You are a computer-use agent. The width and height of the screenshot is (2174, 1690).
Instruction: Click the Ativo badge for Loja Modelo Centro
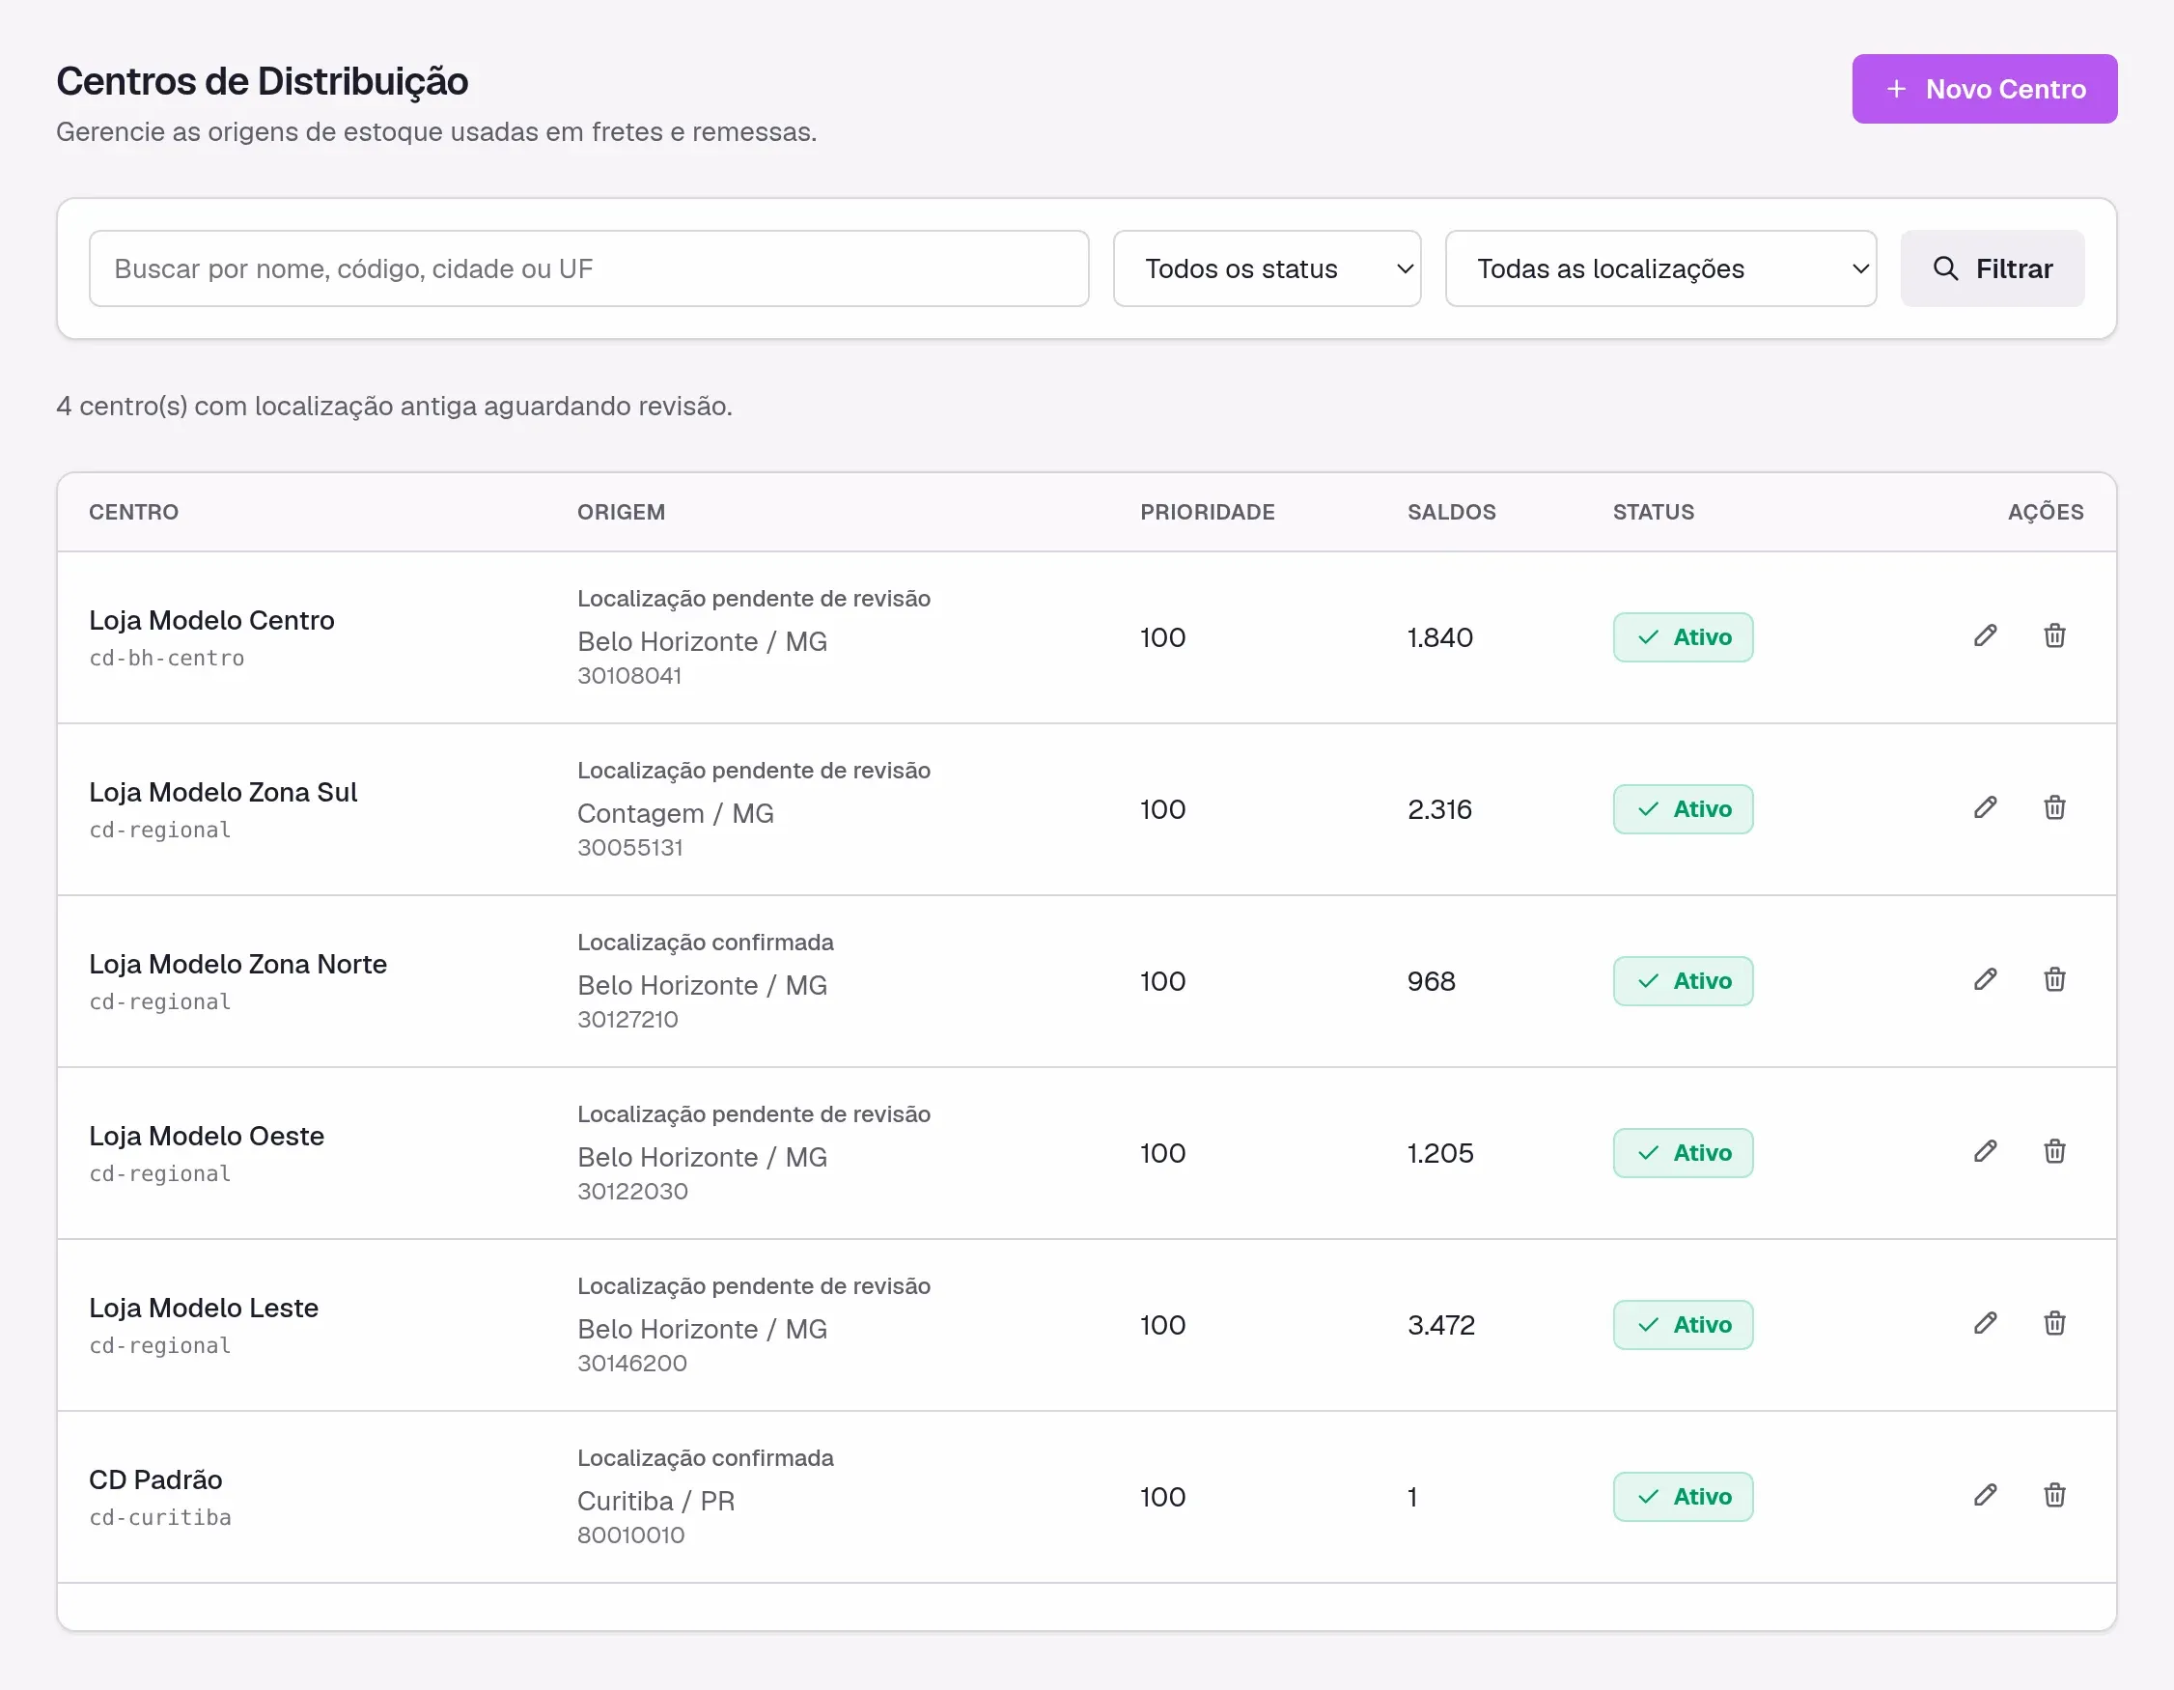point(1683,637)
